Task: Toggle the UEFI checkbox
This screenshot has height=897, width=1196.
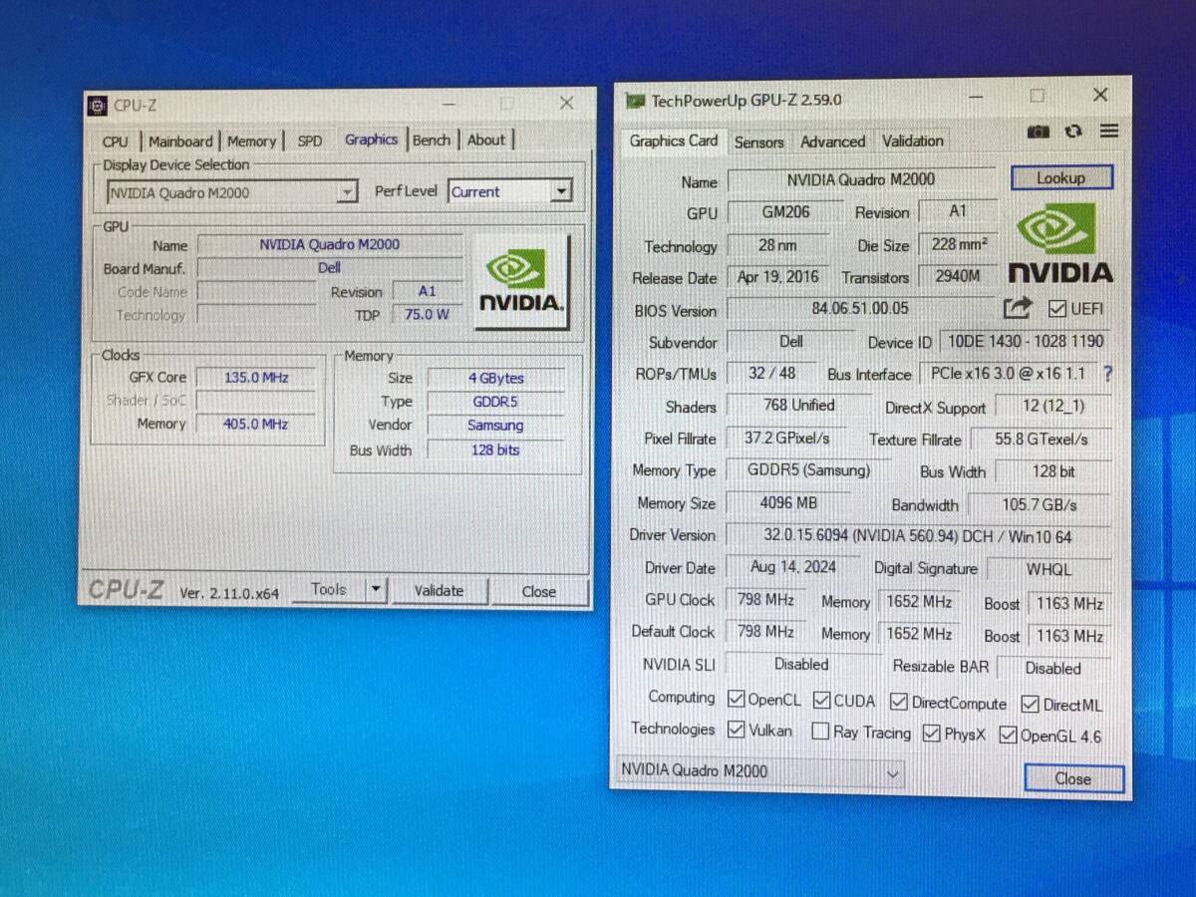Action: point(1057,308)
